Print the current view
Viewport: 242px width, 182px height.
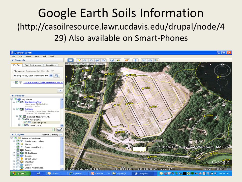click(150, 60)
